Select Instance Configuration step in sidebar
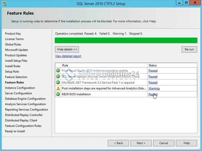Image resolution: width=202 pixels, height=151 pixels. [20, 88]
